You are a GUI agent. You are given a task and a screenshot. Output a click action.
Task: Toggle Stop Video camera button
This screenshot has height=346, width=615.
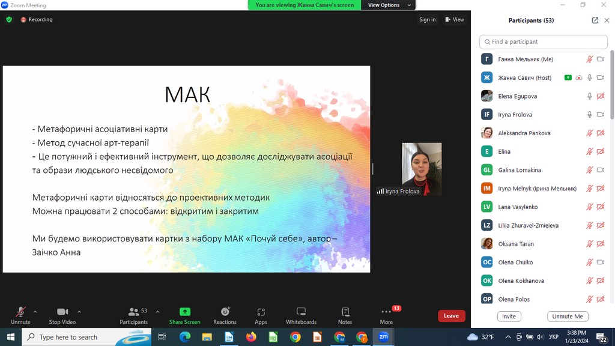(62, 312)
